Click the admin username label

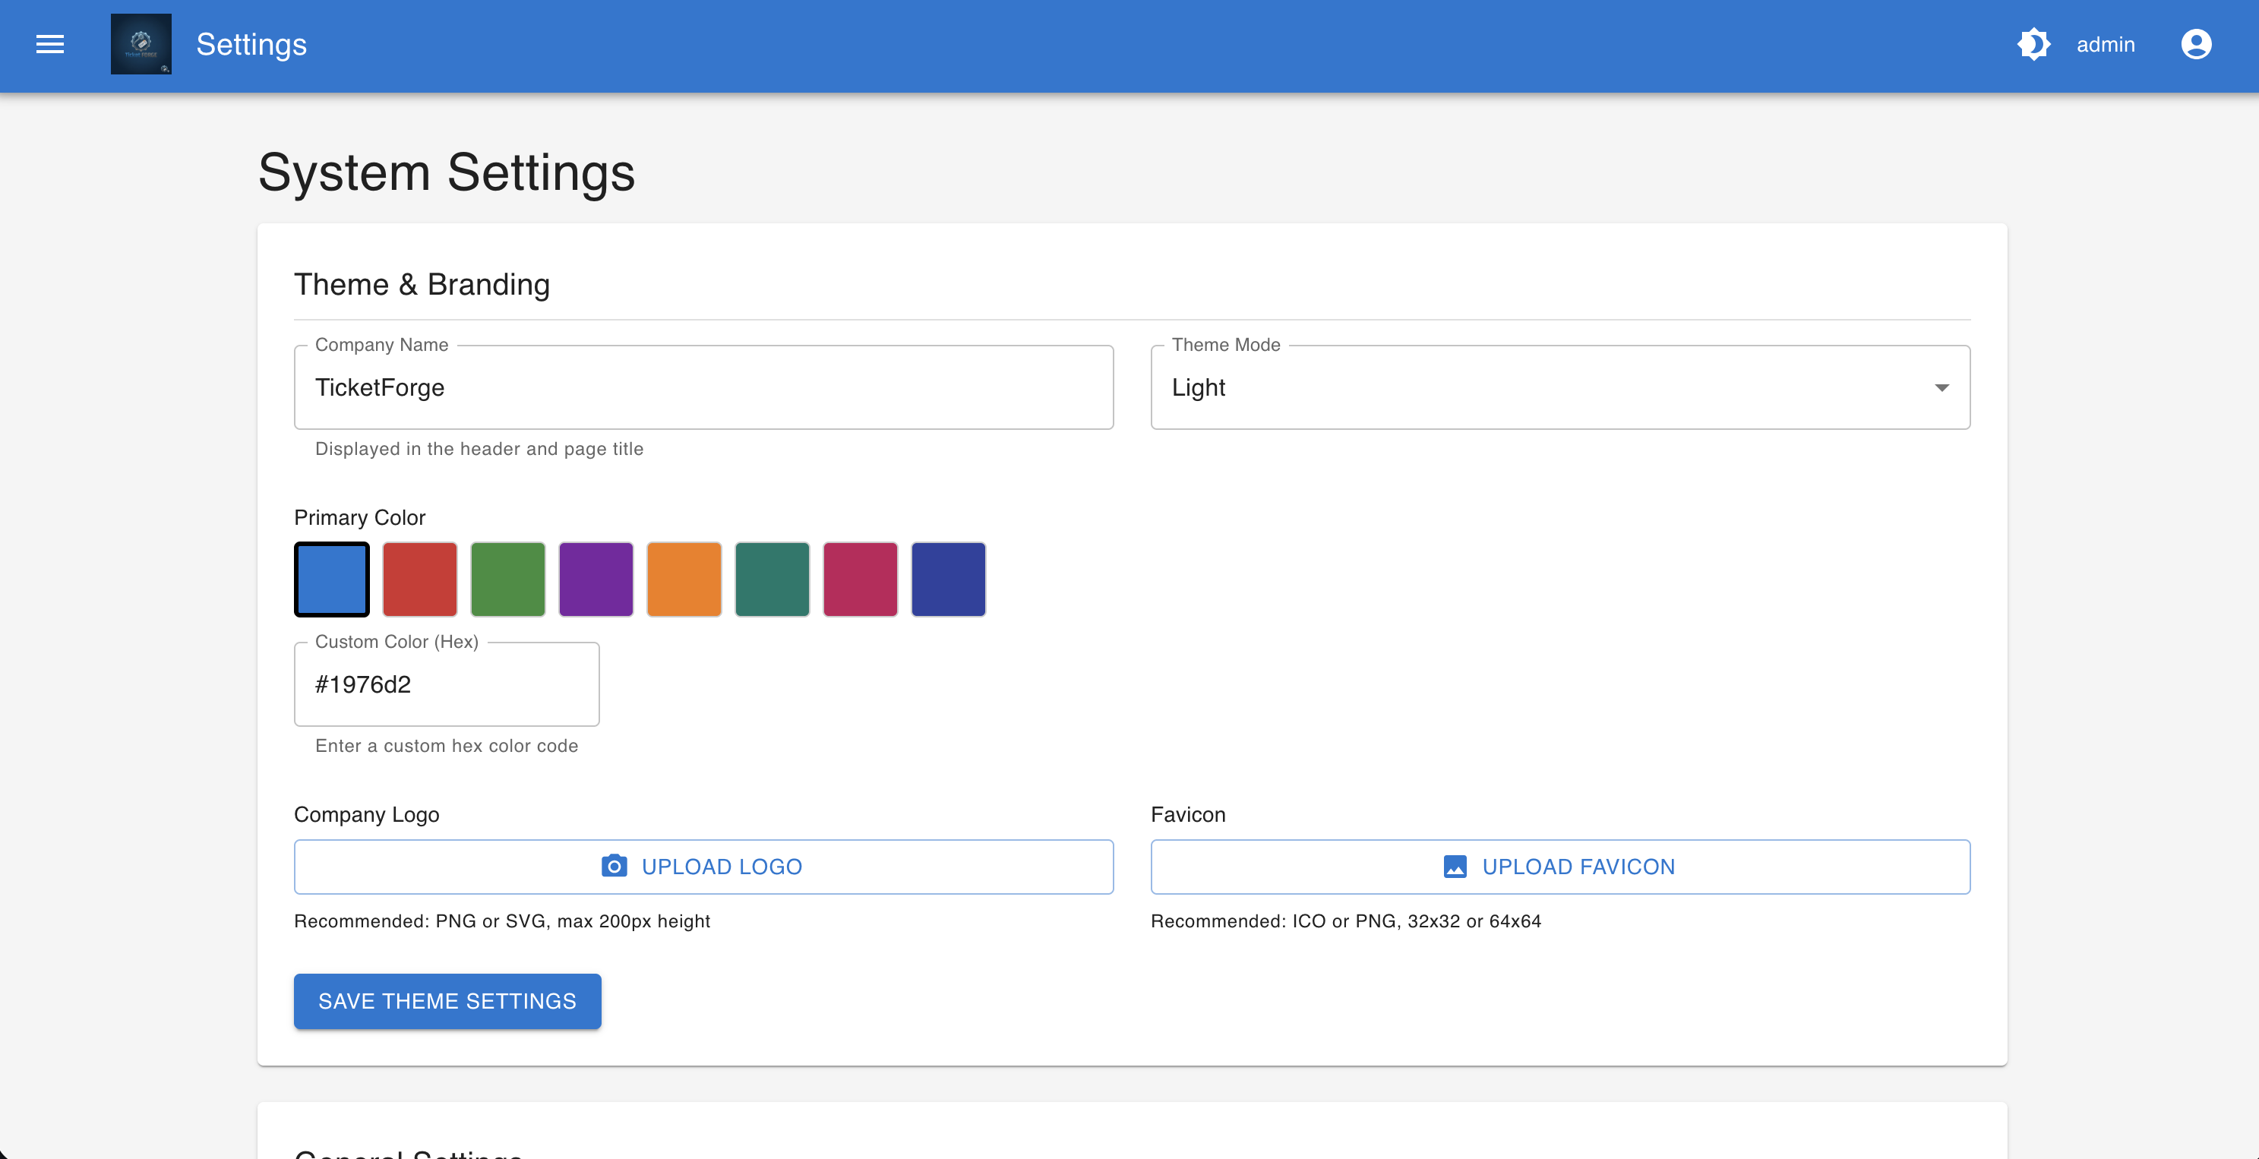(x=2106, y=45)
